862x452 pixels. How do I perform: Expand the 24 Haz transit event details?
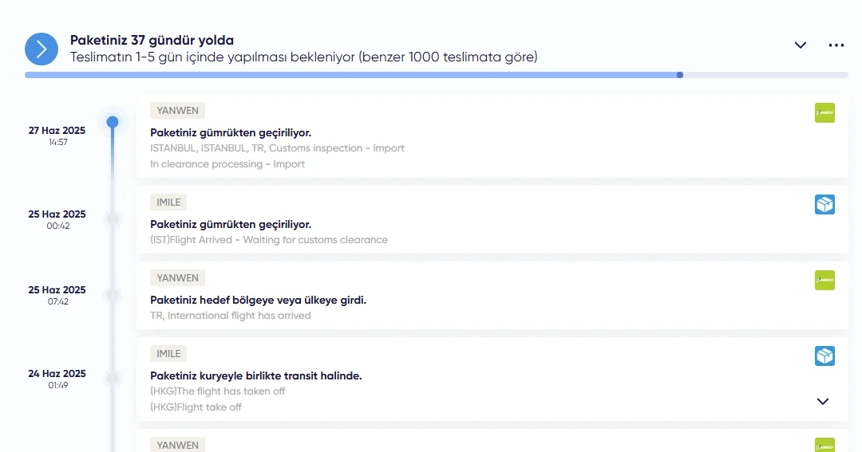pos(823,401)
